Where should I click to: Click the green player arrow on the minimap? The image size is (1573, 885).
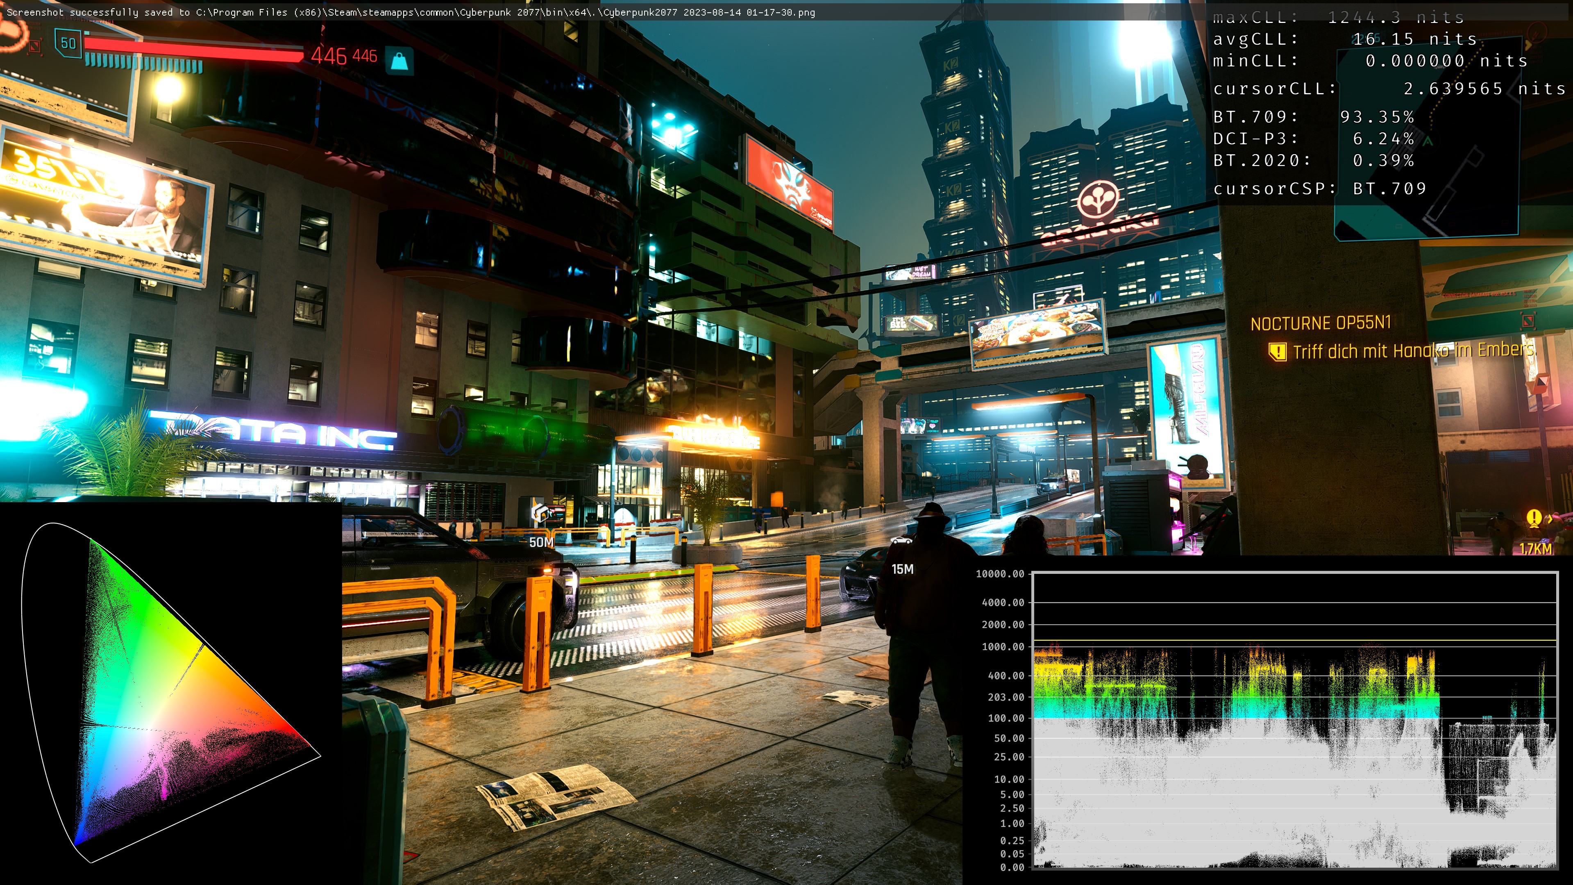pyautogui.click(x=1428, y=141)
